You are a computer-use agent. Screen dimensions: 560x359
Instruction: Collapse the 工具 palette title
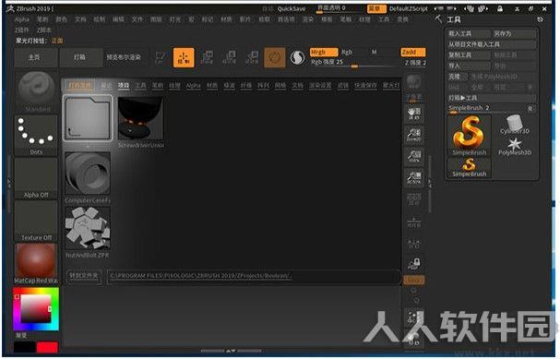tap(454, 19)
